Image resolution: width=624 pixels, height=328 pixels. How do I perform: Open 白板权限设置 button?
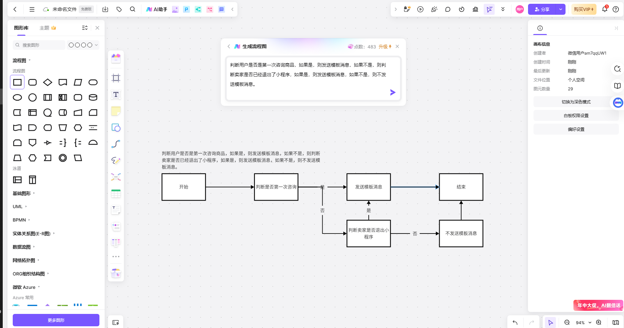(x=576, y=116)
